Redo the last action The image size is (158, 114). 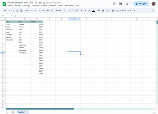[x=13, y=10]
